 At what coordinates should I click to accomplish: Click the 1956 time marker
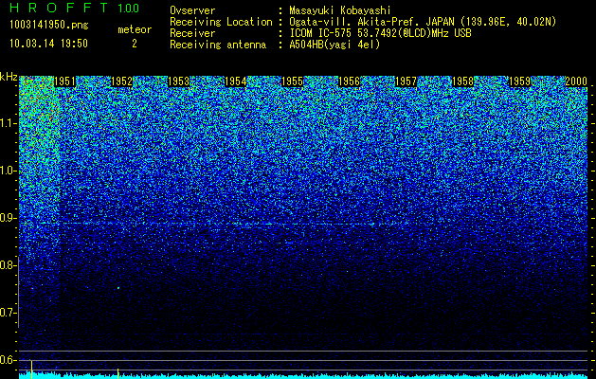[349, 81]
